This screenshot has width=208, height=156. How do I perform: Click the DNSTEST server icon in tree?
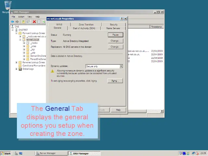click(x=16, y=30)
